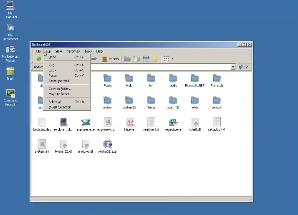Open the Favorites menu
This screenshot has height=215, width=298.
pos(73,51)
